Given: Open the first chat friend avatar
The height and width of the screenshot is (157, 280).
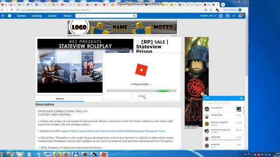Looking at the screenshot, I should 207,109.
